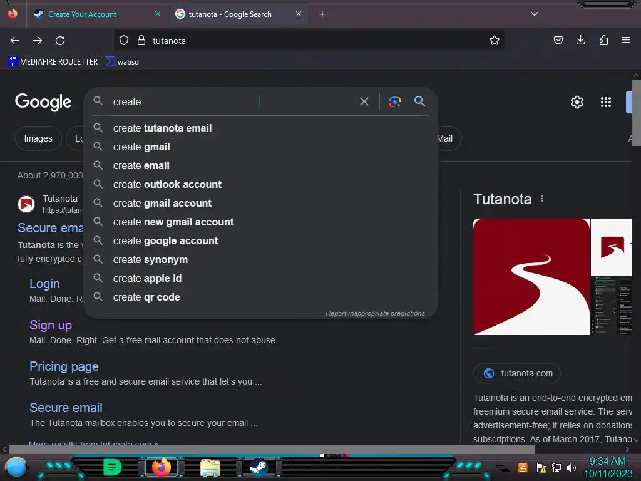Screen dimensions: 641x481
Task: Close the tutanota Google Search tab
Action: click(299, 14)
